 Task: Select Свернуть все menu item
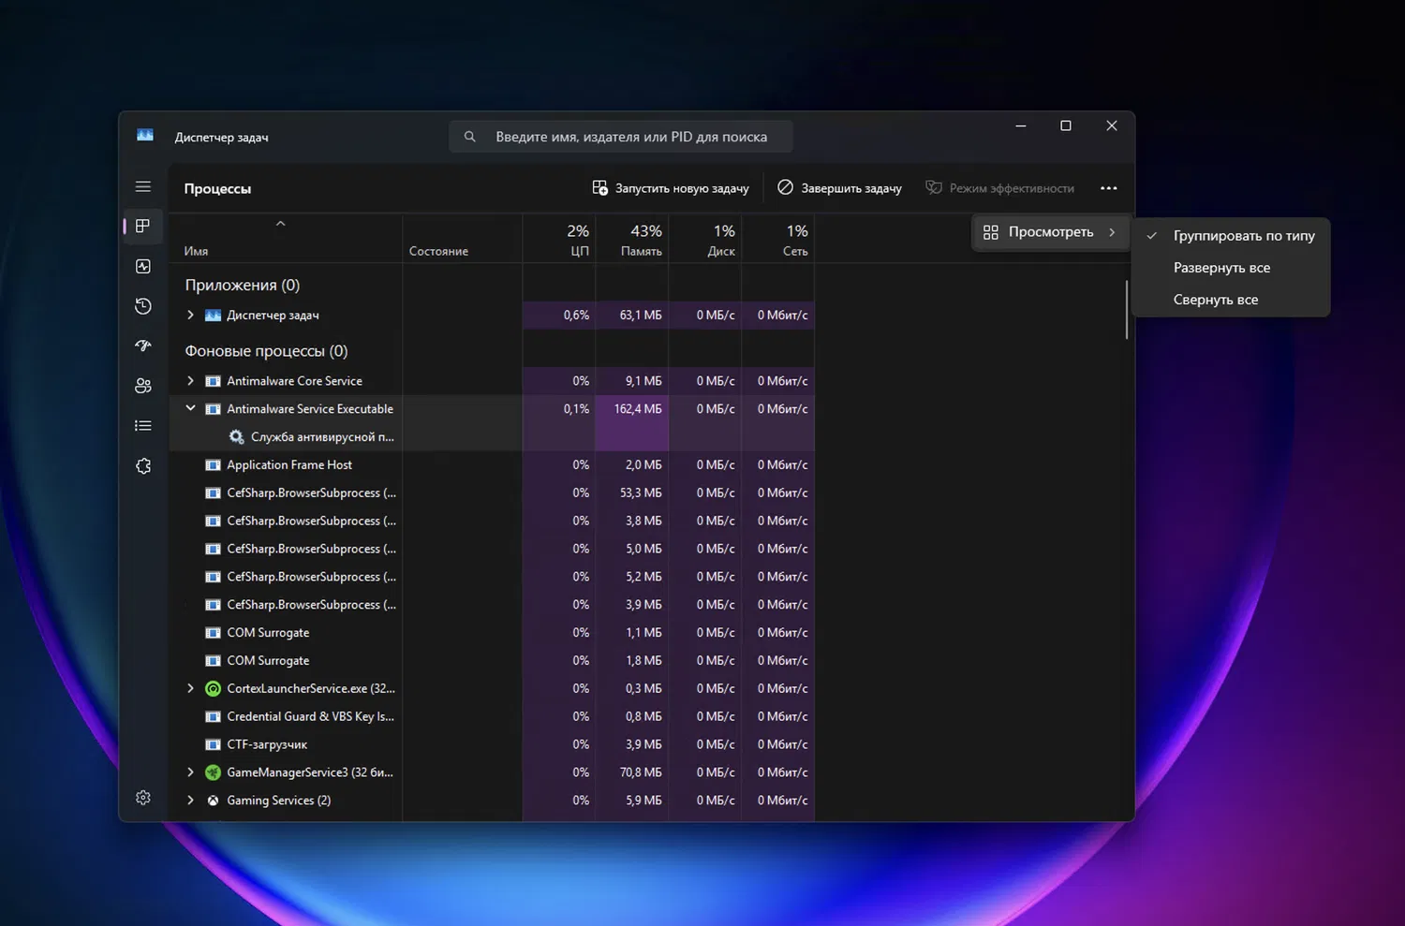click(1215, 300)
